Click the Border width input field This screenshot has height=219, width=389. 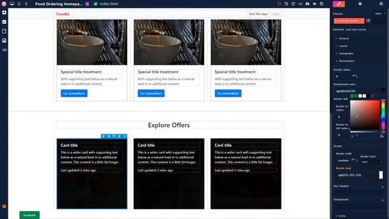pos(343,161)
